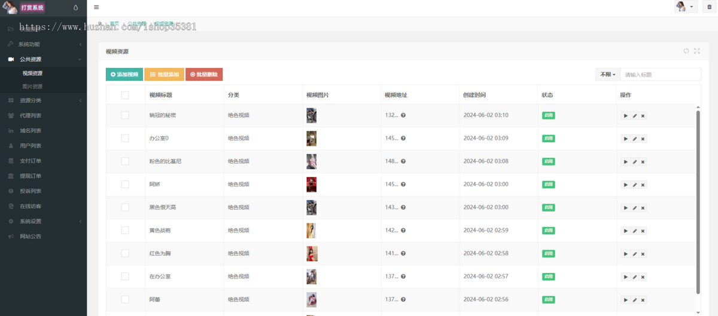Edit the 红色为胸 entry
This screenshot has width=718, height=316.
(634, 254)
